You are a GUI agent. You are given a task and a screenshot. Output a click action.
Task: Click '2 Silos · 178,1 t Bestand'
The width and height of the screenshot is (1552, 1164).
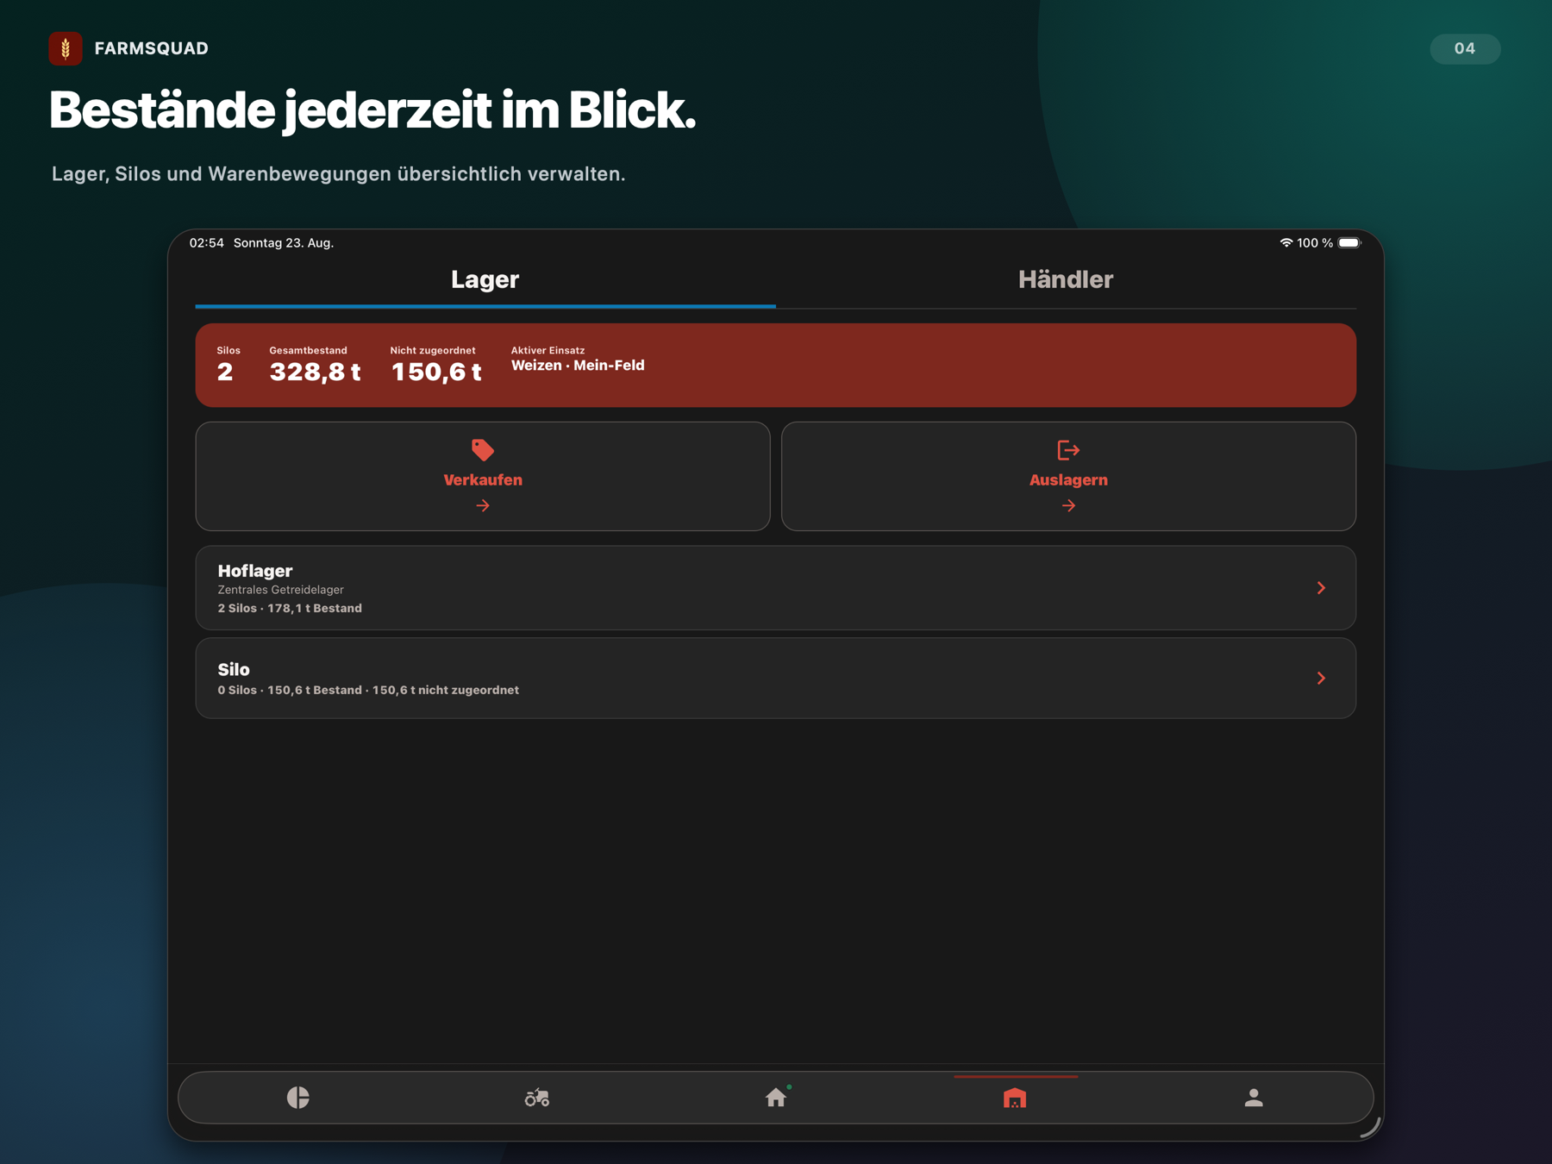click(x=290, y=609)
